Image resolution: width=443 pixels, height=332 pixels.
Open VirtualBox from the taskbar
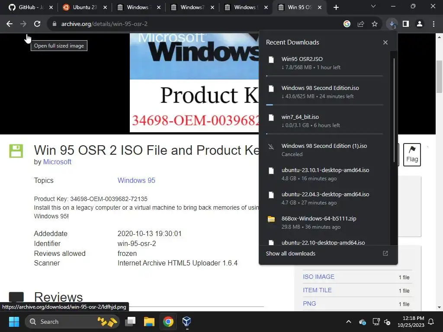coord(187,322)
